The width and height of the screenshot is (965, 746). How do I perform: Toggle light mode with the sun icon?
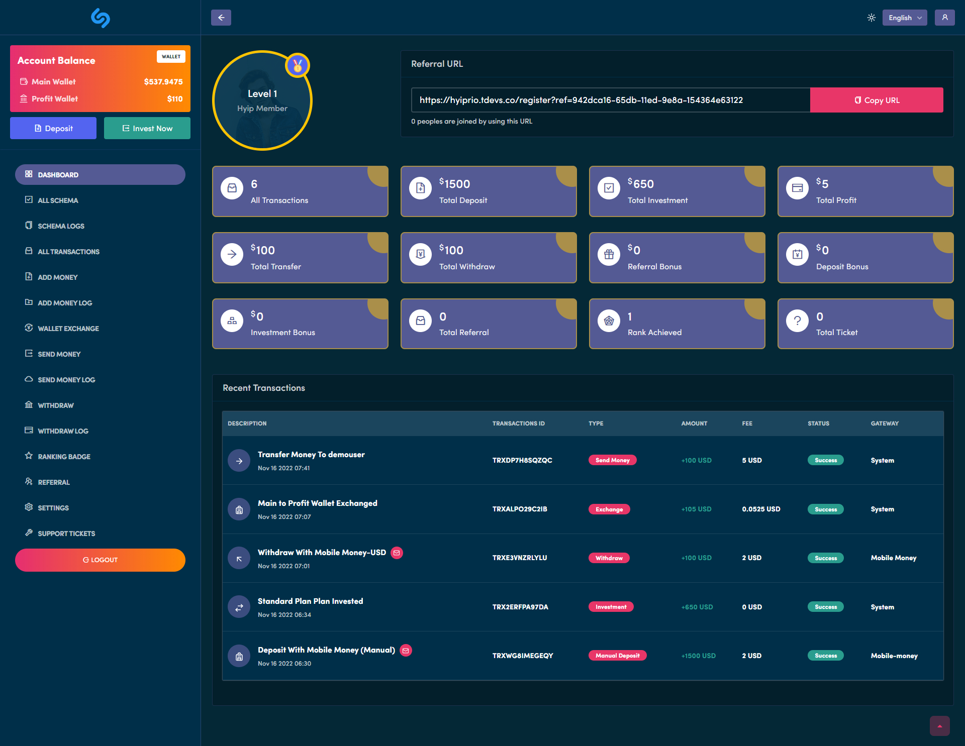coord(872,17)
